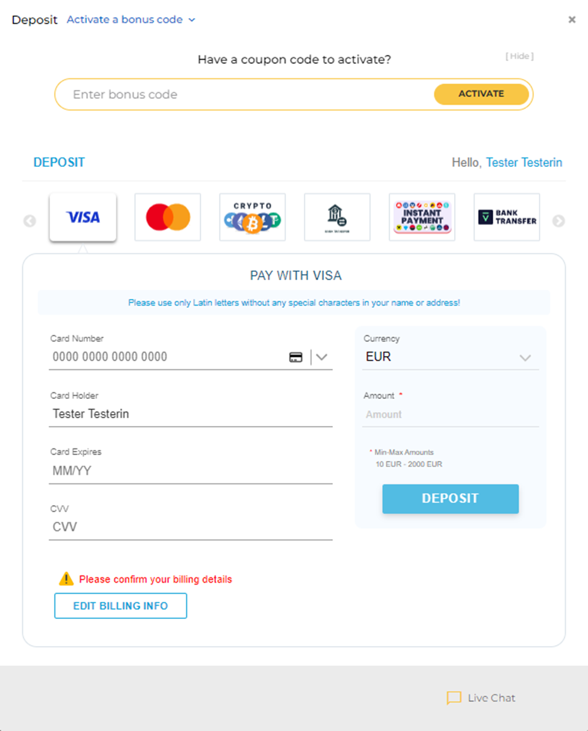The height and width of the screenshot is (731, 588).
Task: Open Edit Billing Info
Action: click(121, 606)
